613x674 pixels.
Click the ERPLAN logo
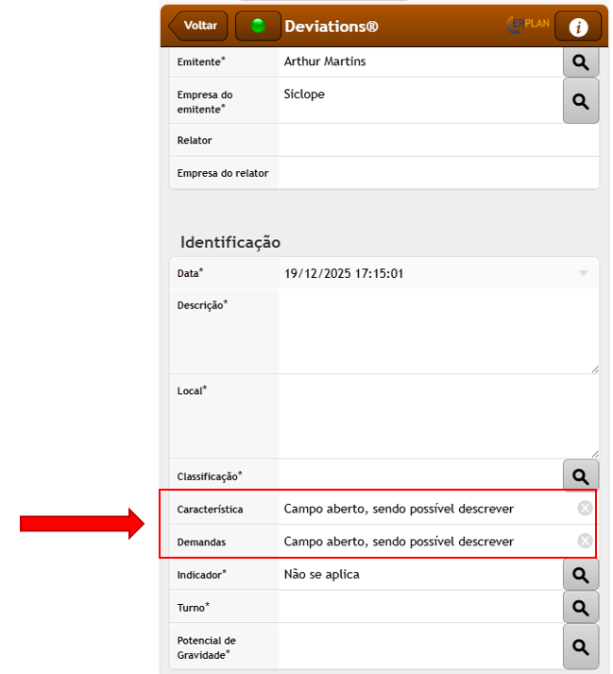coord(527,26)
